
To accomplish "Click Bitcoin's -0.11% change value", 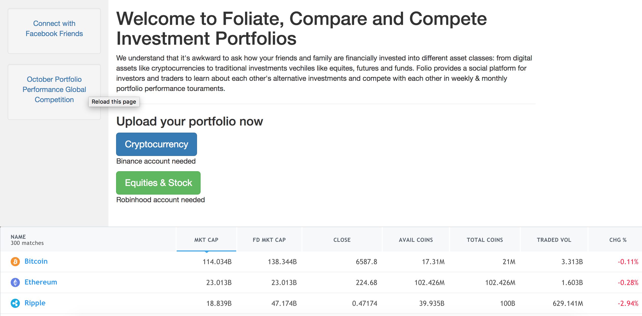I will coord(628,262).
